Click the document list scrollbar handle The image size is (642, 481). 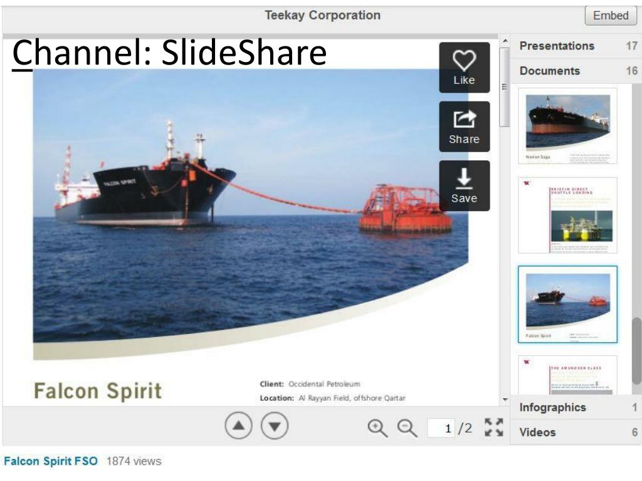click(x=636, y=351)
